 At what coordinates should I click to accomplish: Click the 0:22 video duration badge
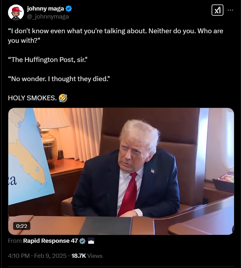(22, 226)
